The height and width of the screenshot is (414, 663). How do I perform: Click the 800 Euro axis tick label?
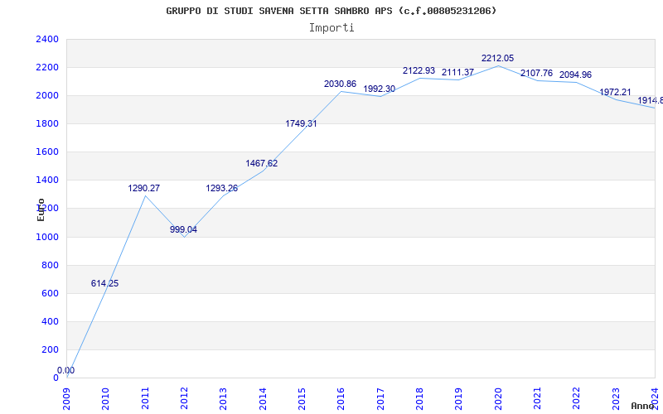point(50,265)
